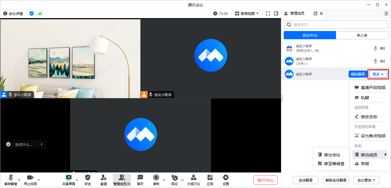391x188 pixels.
Task: Click the clock icon beside 15:36
Action: coord(215,13)
